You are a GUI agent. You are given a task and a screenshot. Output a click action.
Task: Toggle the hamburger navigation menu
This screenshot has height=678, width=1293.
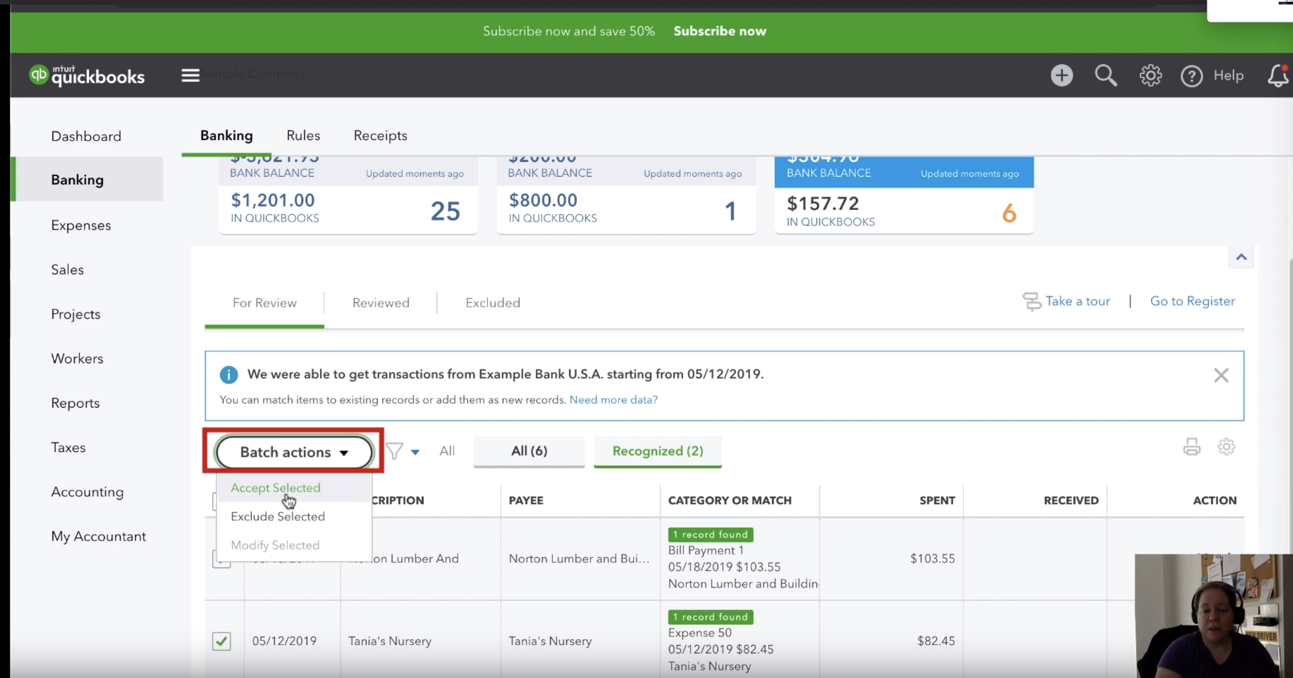(190, 75)
